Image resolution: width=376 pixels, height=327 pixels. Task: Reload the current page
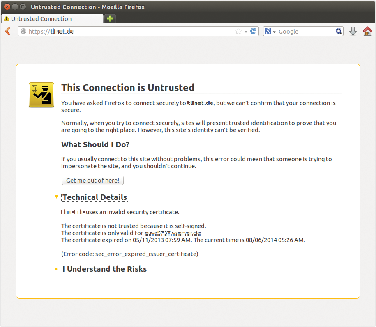click(254, 31)
